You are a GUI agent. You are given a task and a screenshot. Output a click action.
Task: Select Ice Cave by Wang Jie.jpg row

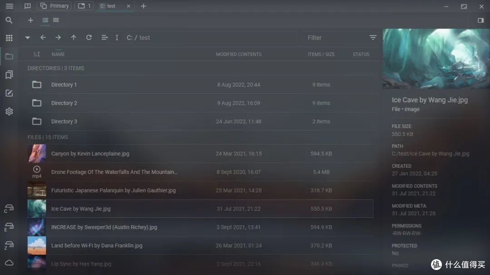(x=201, y=209)
